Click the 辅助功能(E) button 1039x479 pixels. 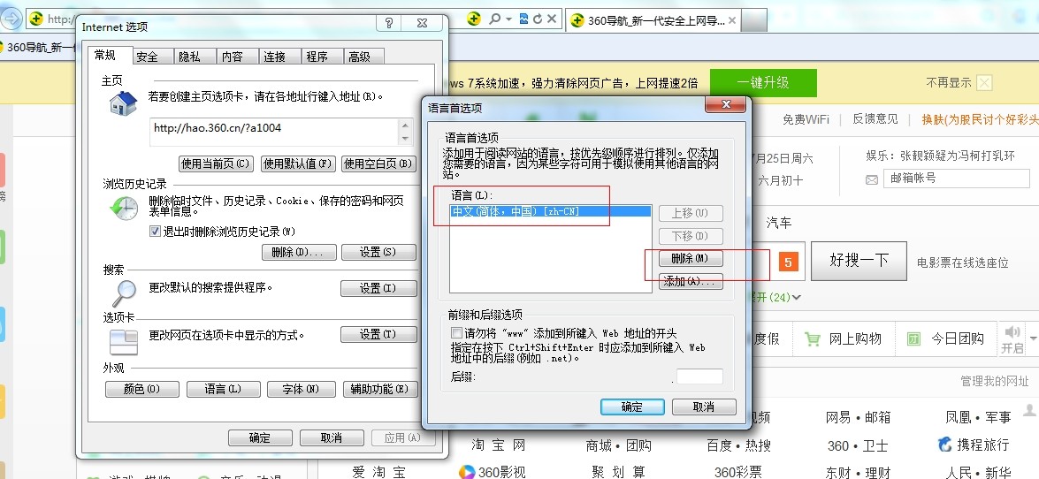click(380, 390)
